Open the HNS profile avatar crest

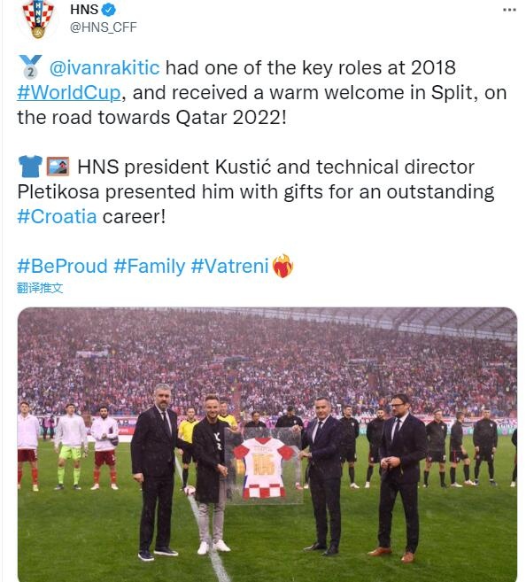(x=38, y=19)
